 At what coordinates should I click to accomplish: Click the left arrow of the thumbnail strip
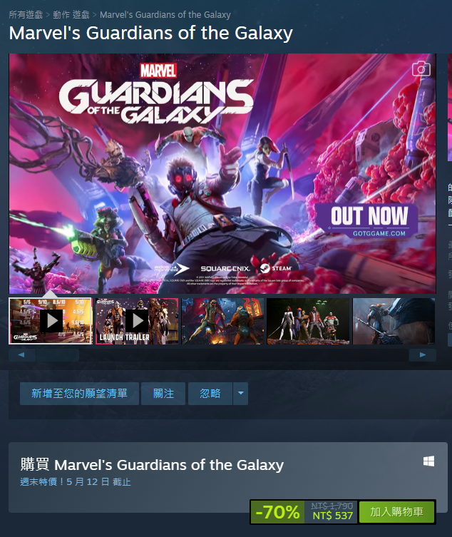click(21, 355)
